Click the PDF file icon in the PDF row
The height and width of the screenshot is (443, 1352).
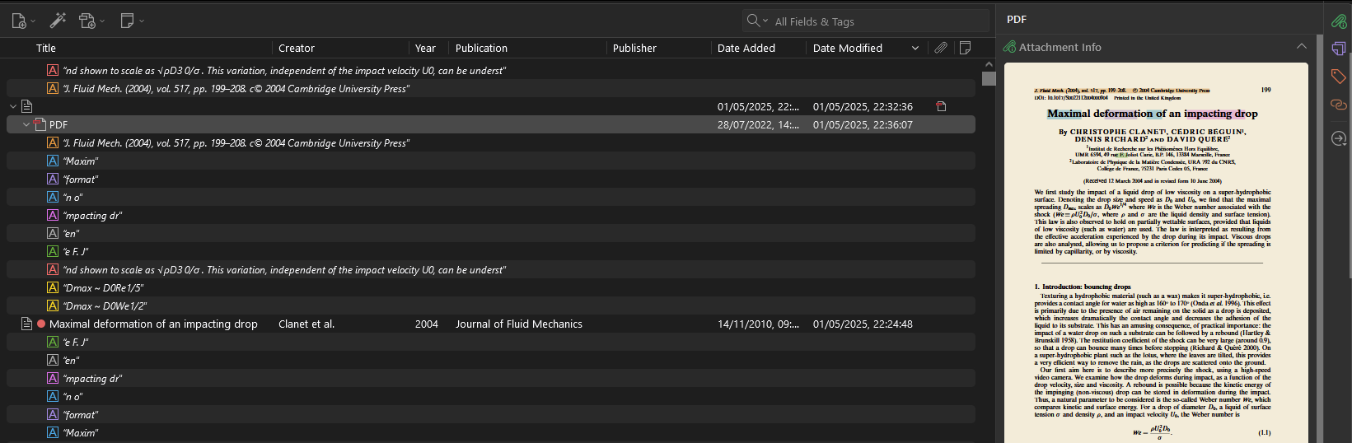[40, 124]
